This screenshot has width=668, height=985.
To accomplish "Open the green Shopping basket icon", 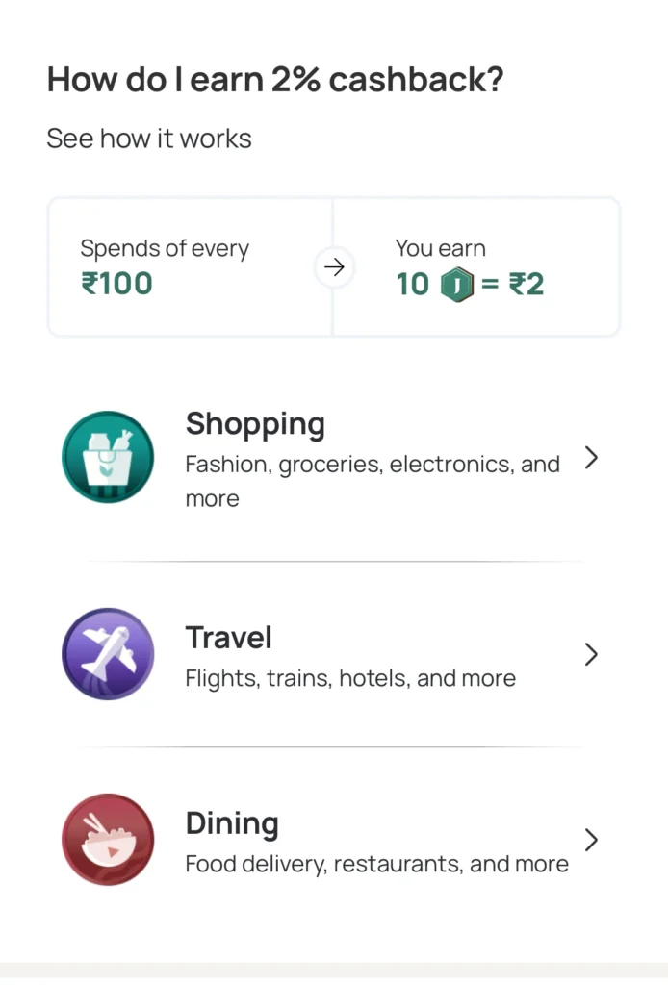I will click(x=108, y=457).
